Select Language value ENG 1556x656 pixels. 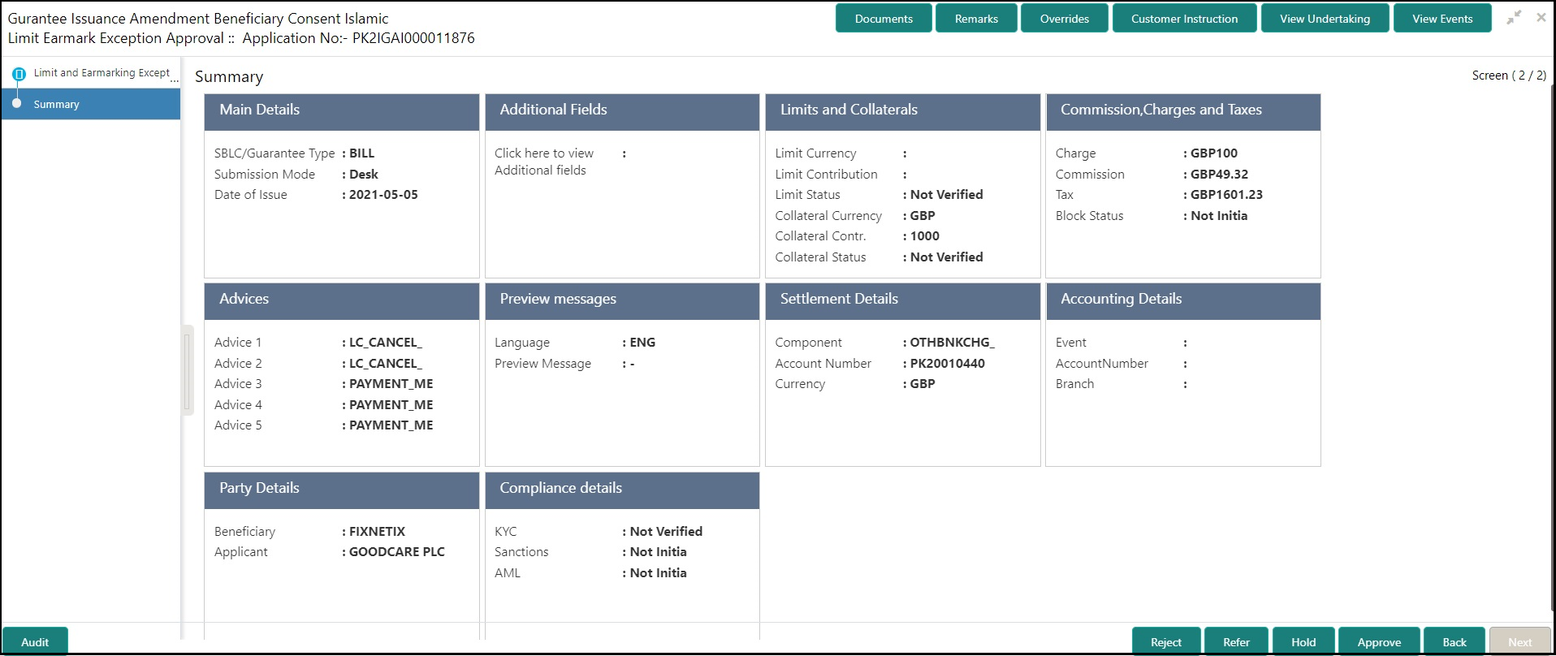click(x=642, y=343)
